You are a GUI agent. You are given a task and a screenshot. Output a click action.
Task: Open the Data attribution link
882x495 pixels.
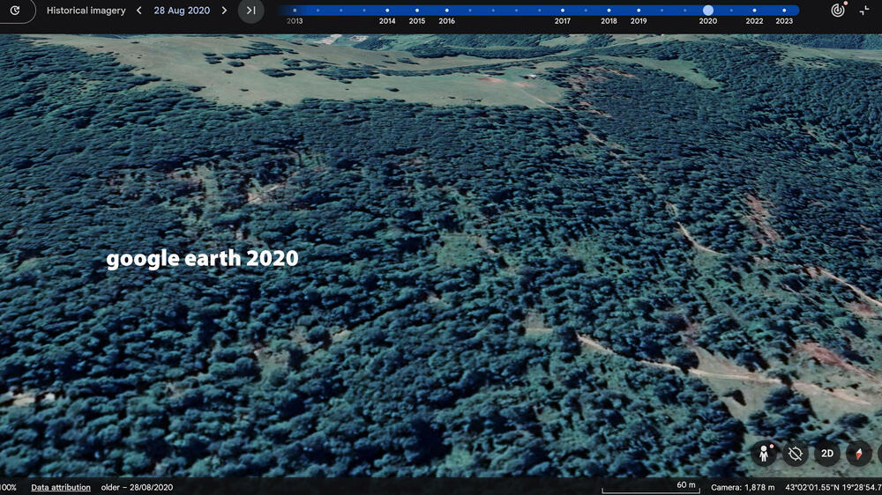61,487
